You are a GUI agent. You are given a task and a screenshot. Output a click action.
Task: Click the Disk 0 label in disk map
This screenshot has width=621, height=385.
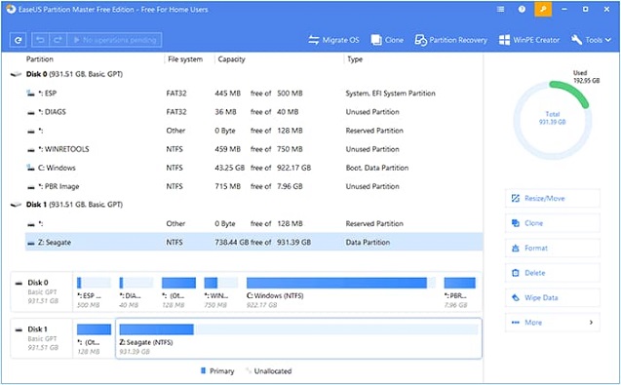coord(38,283)
